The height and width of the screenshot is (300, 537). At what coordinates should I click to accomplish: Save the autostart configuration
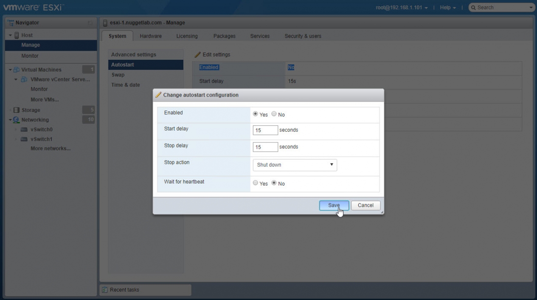pos(334,205)
